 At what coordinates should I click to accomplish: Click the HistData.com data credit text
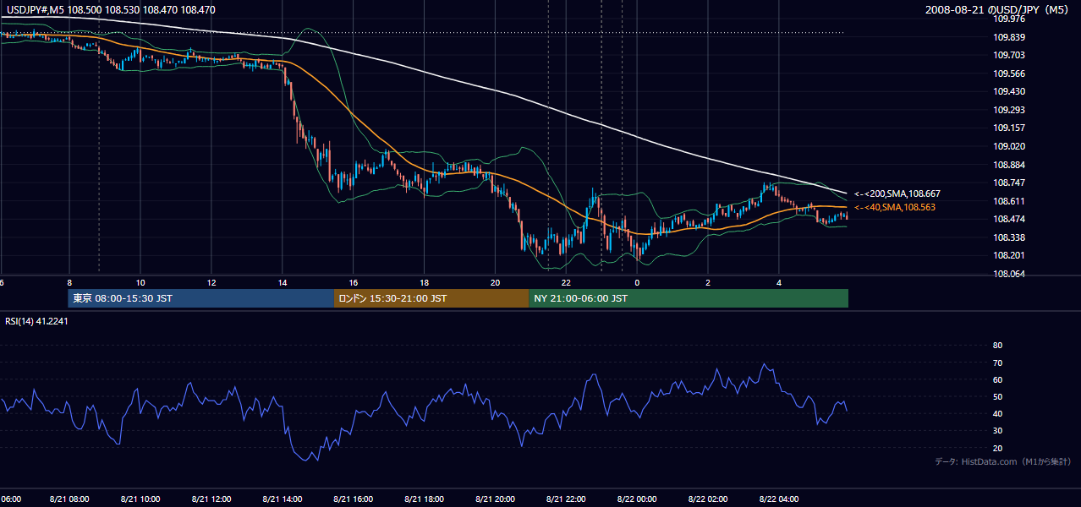[x=1003, y=461]
